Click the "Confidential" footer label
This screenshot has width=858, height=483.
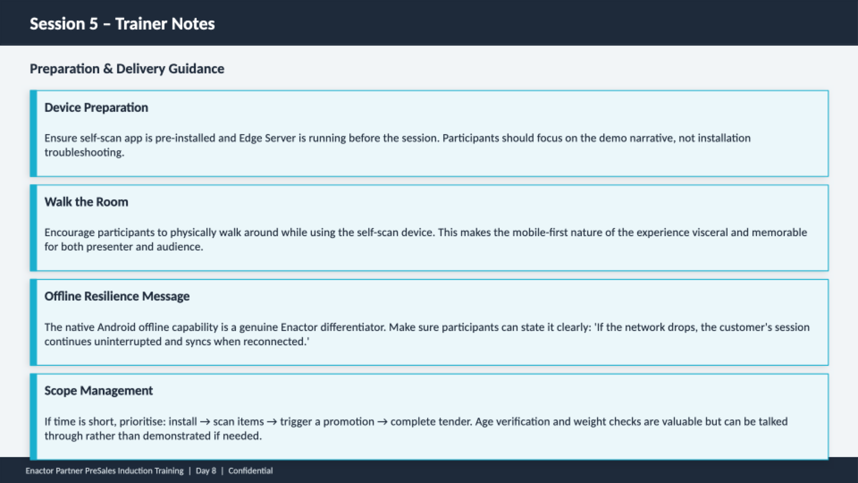[x=250, y=471]
